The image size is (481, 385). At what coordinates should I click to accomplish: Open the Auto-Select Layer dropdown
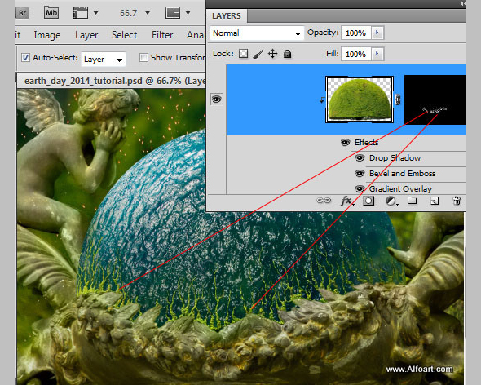[x=104, y=59]
